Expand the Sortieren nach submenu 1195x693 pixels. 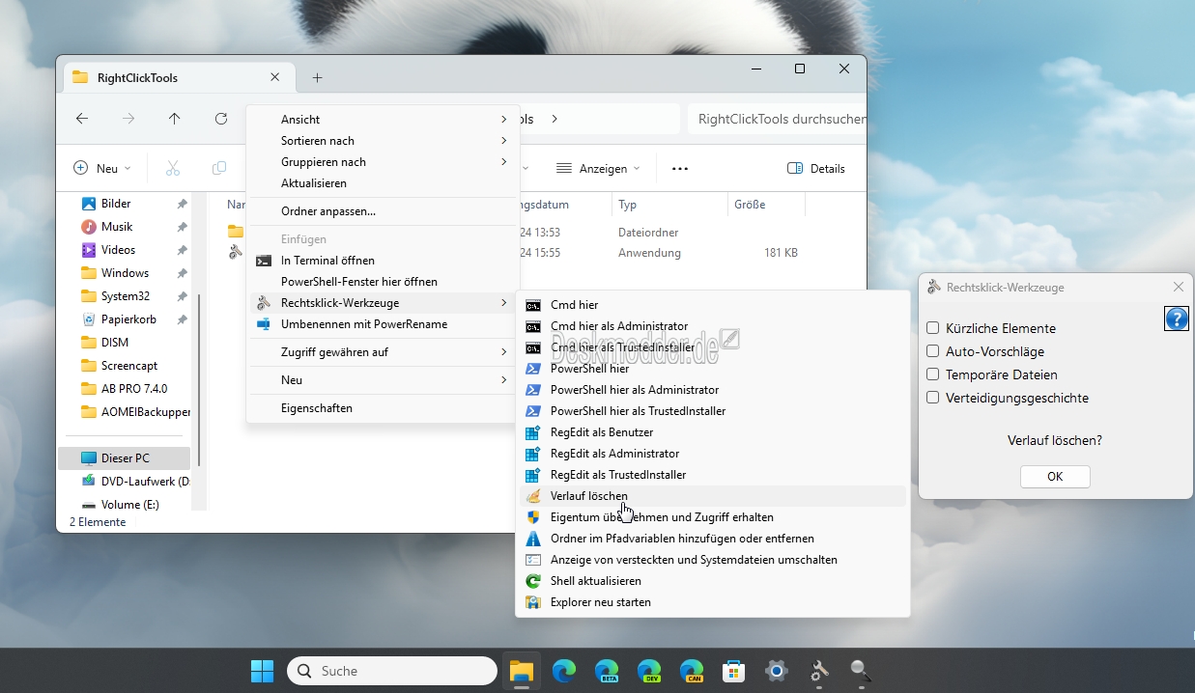[x=384, y=141]
